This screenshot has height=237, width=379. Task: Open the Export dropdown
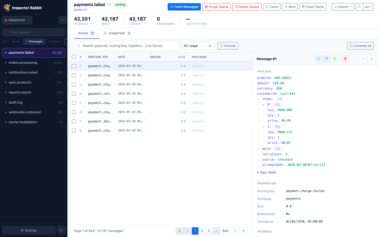coord(343,7)
